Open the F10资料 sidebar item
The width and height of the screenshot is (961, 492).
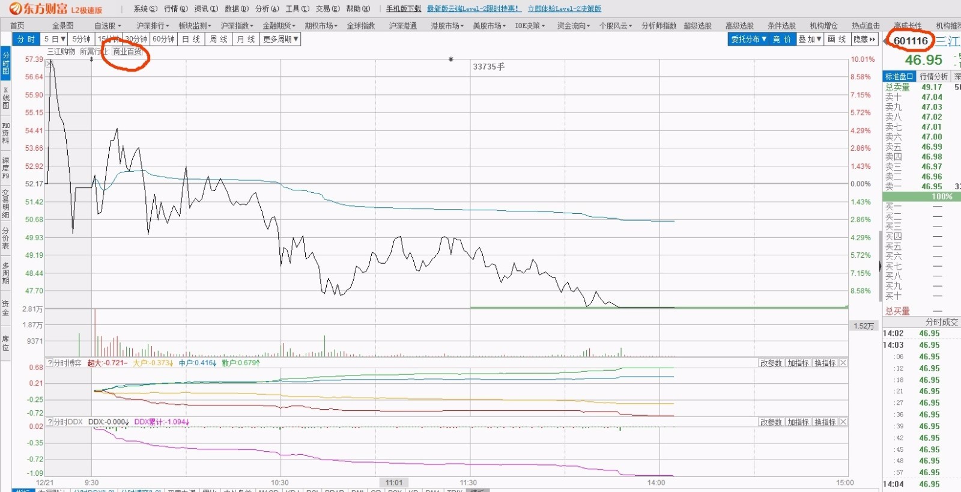click(5, 133)
